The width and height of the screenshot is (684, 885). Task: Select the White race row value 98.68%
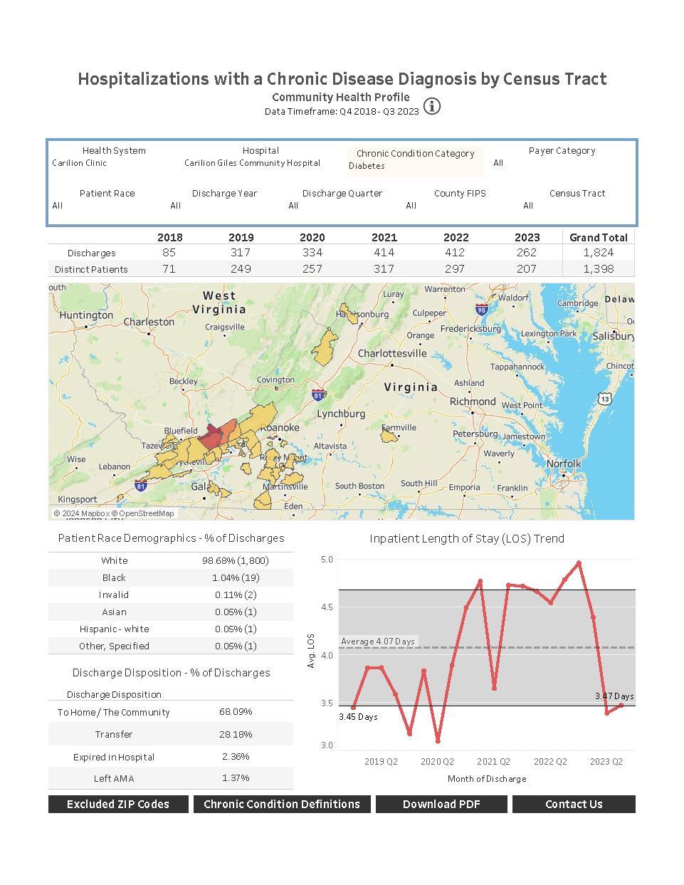(236, 560)
